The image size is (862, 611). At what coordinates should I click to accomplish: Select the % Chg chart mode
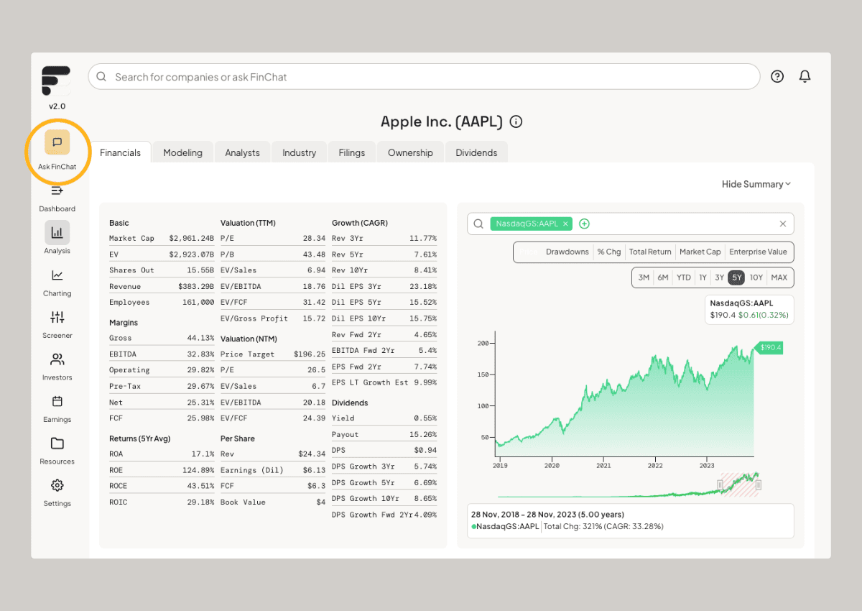coord(609,252)
